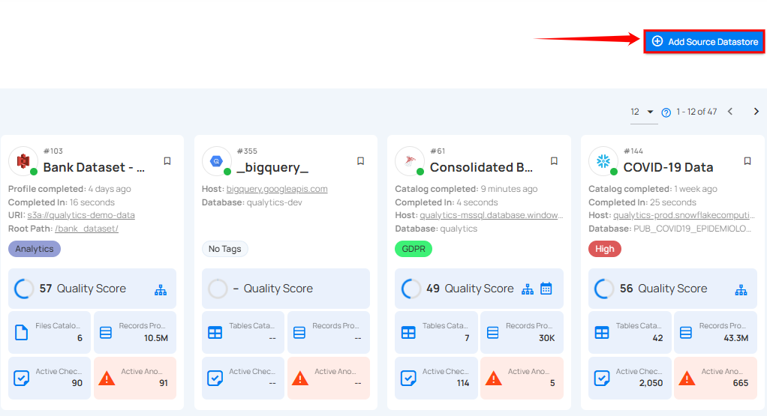
Task: Go to next page of datastores
Action: pyautogui.click(x=756, y=112)
